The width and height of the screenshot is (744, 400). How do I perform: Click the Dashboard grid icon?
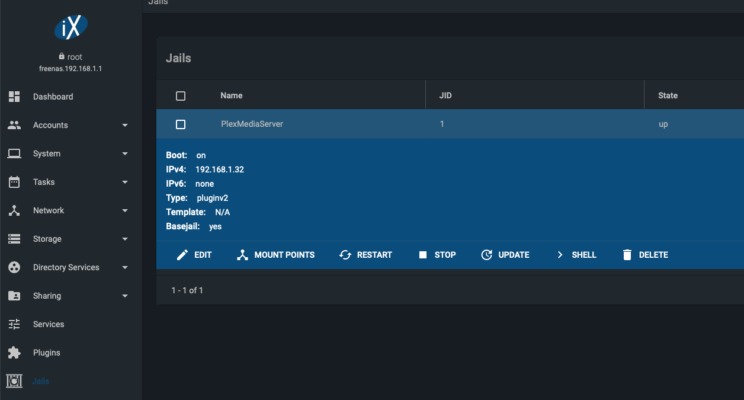click(14, 97)
